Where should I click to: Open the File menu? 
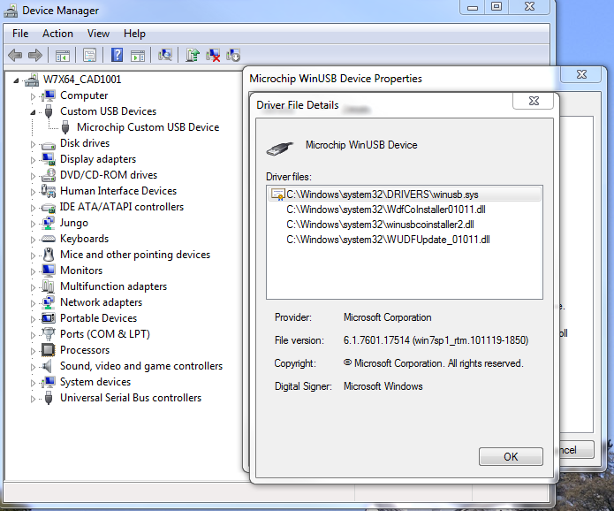click(20, 34)
